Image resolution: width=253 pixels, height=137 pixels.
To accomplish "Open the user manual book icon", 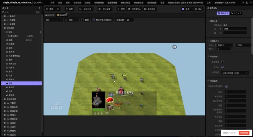I will [x=145, y=9].
